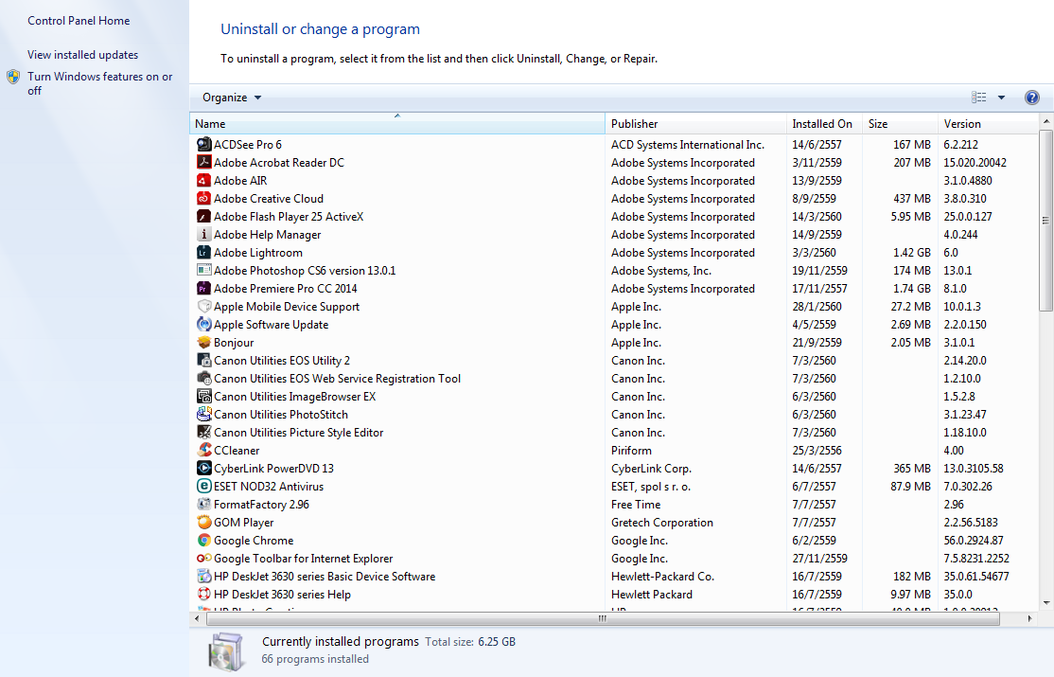This screenshot has width=1054, height=677.
Task: Click the 1.74 GB size value
Action: 911,289
